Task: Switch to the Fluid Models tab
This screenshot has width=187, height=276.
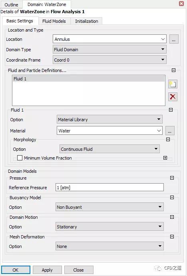Action: [x=54, y=21]
